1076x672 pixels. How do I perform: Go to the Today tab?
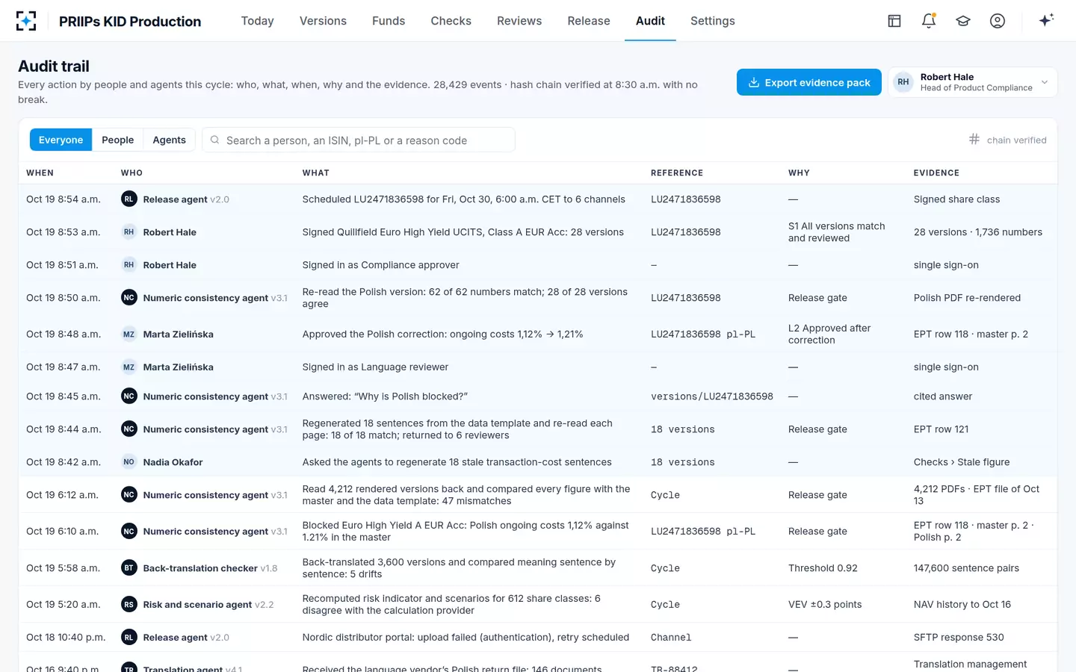[258, 21]
